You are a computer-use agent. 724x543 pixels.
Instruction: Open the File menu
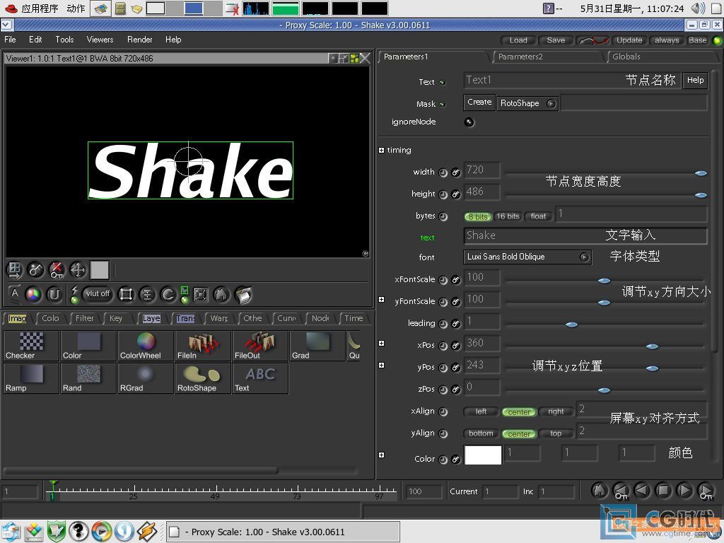click(10, 40)
